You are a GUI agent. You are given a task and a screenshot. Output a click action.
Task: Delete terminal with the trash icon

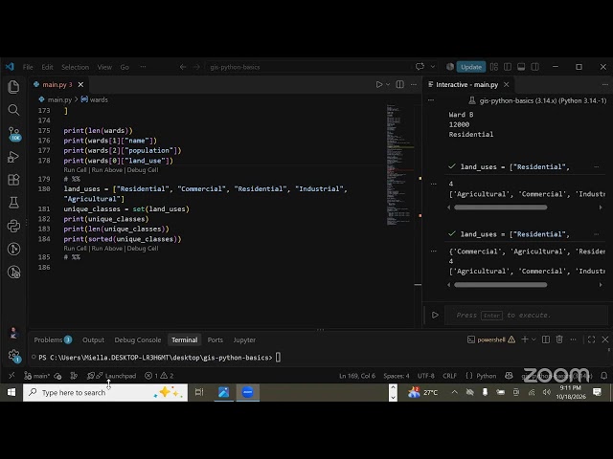pyautogui.click(x=559, y=339)
